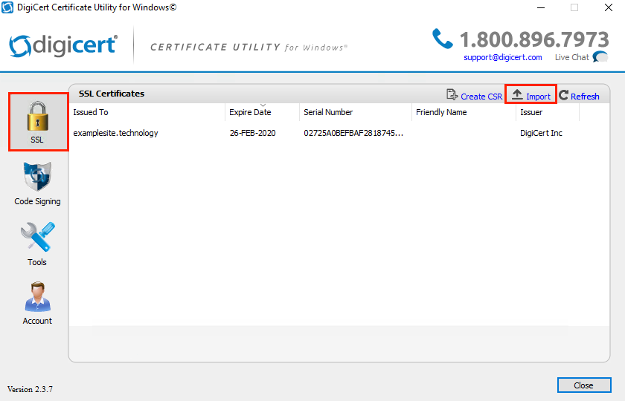Click the DigiCert logo
625x401 pixels.
[x=63, y=45]
